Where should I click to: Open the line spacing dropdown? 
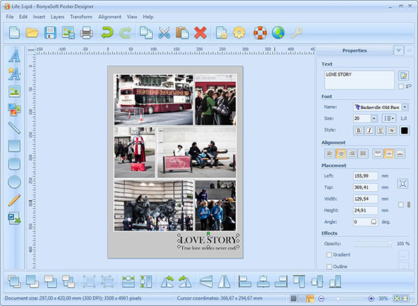coord(389,118)
